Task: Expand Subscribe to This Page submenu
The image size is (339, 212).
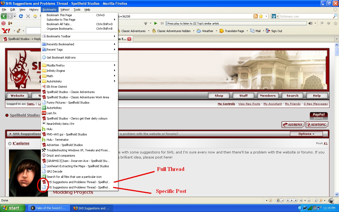Action: [x=79, y=20]
